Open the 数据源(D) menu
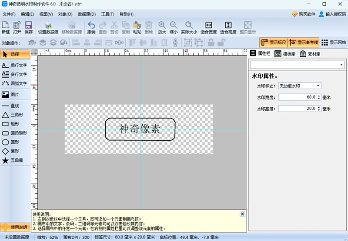This screenshot has height=241, width=348. point(87,14)
